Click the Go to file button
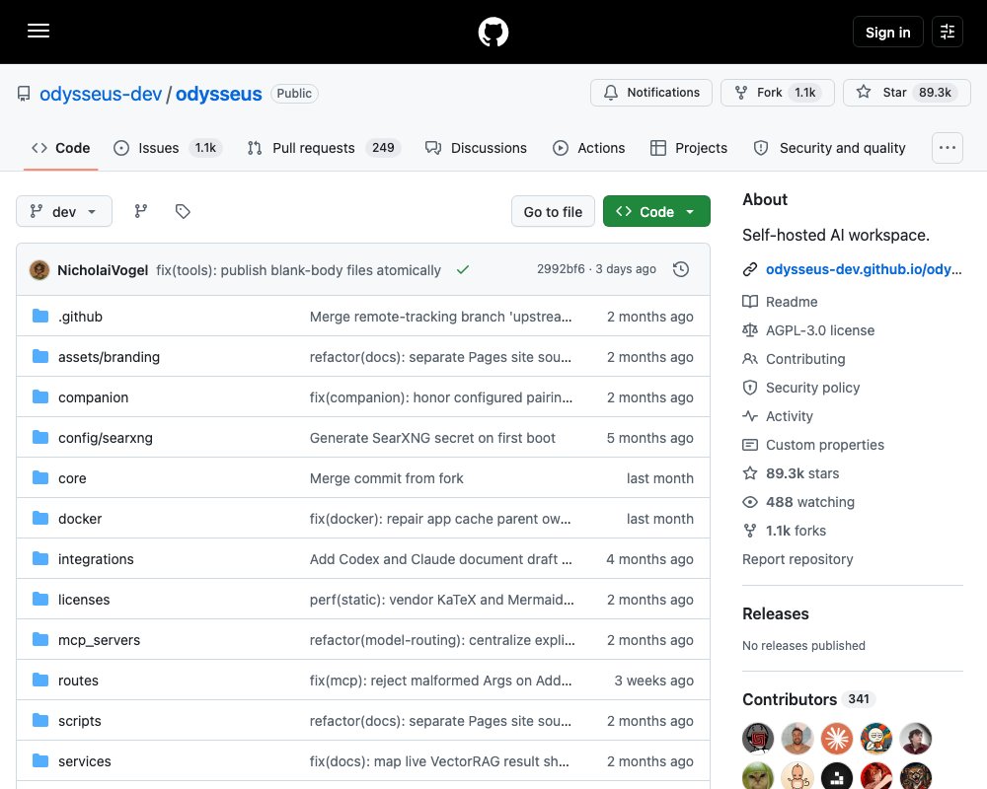Screen dimensions: 987x789 (x=553, y=211)
